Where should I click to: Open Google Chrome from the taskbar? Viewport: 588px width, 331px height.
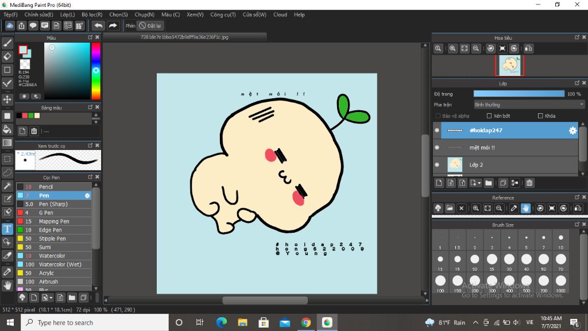(305, 323)
